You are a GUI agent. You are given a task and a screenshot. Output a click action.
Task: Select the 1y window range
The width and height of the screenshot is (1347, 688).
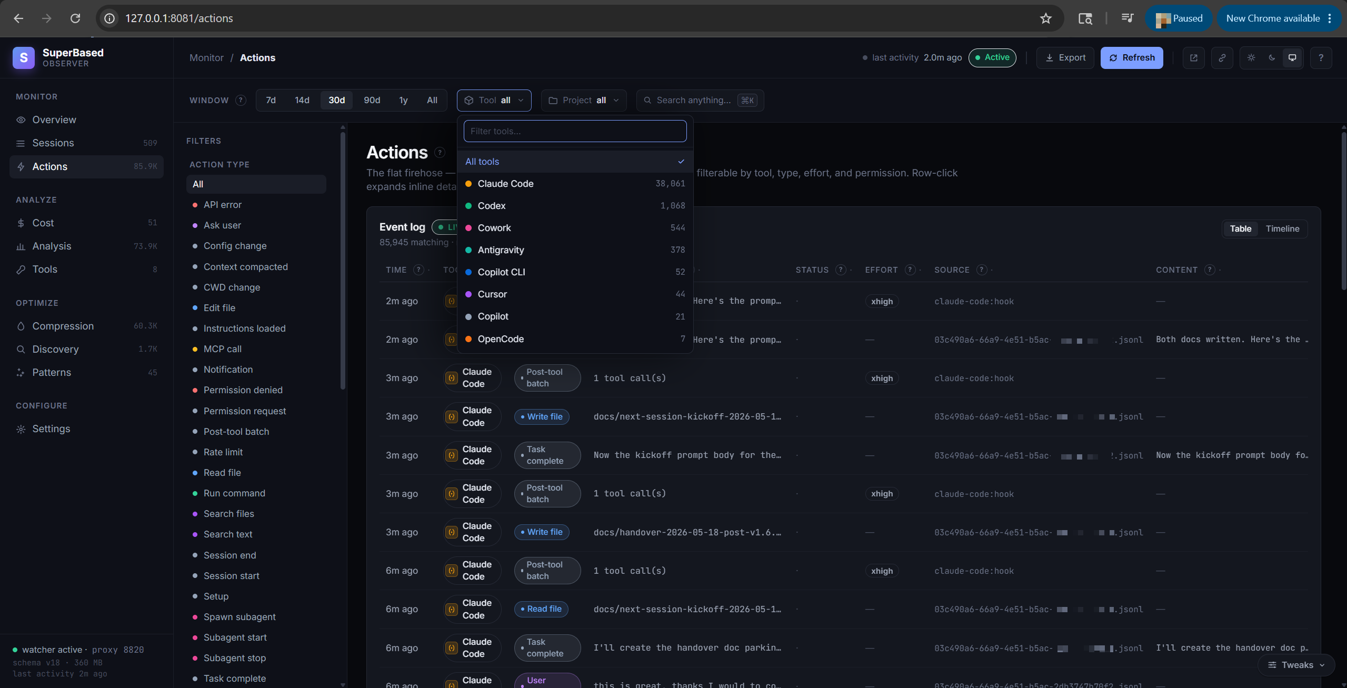point(404,101)
